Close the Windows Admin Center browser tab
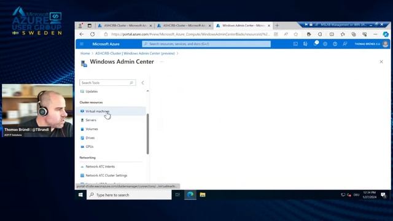Screen dimensions: 393x221 tap(269, 26)
